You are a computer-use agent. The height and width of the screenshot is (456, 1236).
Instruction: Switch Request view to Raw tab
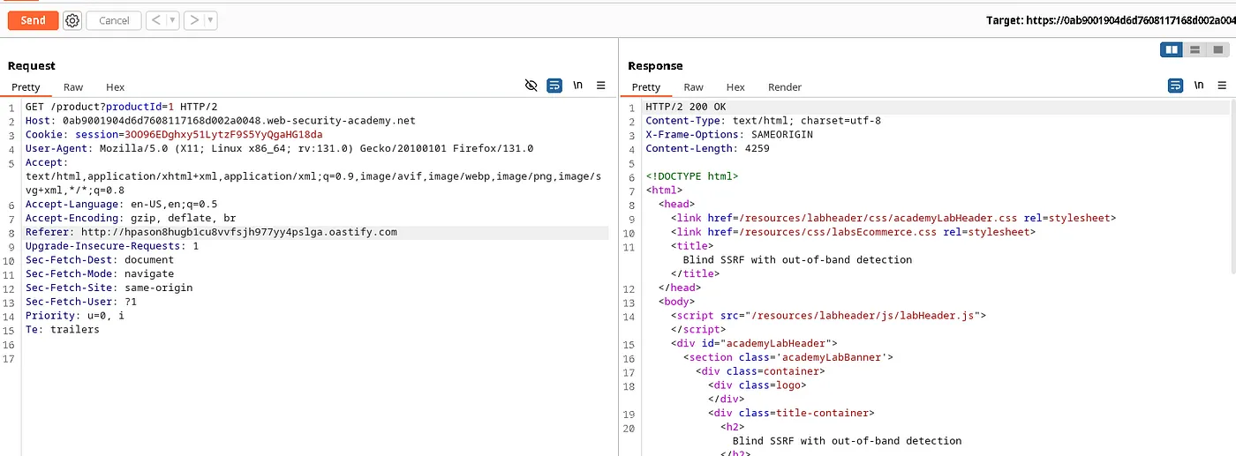[73, 87]
